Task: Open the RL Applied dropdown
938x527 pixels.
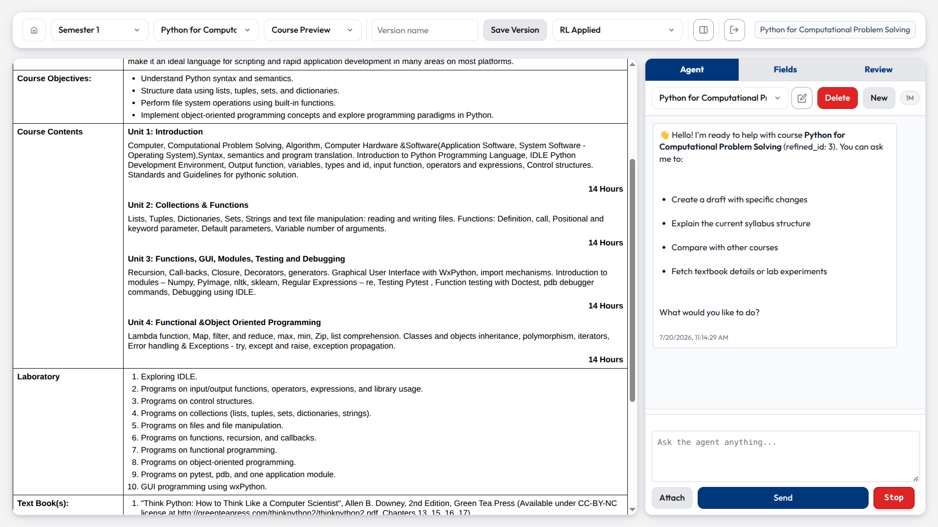Action: tap(617, 30)
